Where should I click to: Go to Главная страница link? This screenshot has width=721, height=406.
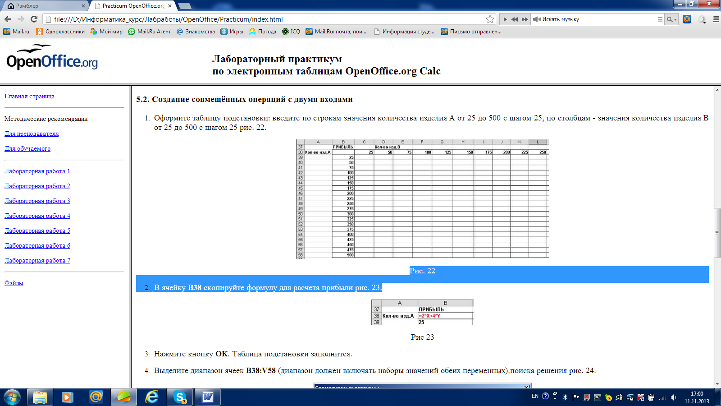29,96
